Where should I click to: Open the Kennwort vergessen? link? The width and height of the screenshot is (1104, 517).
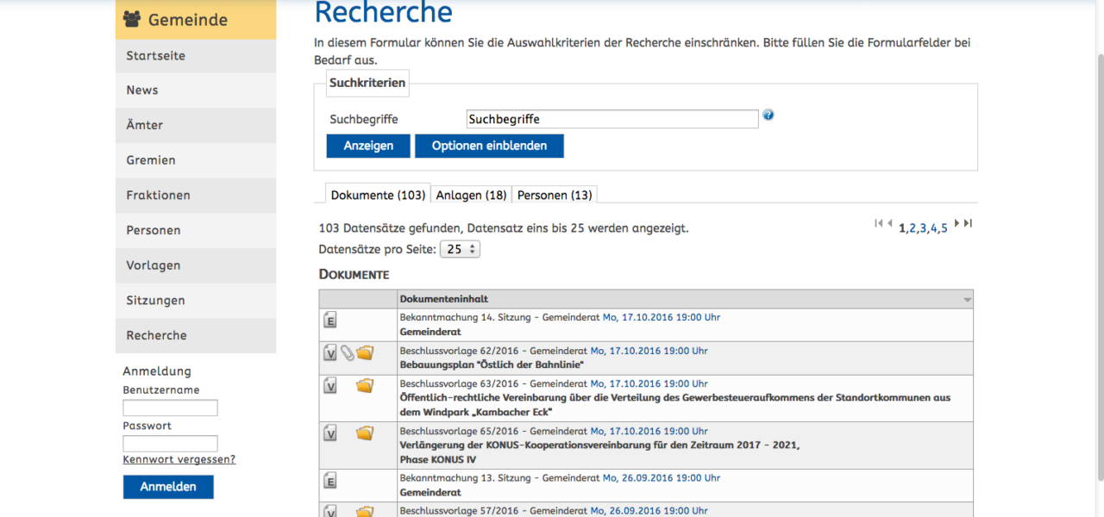point(179,459)
